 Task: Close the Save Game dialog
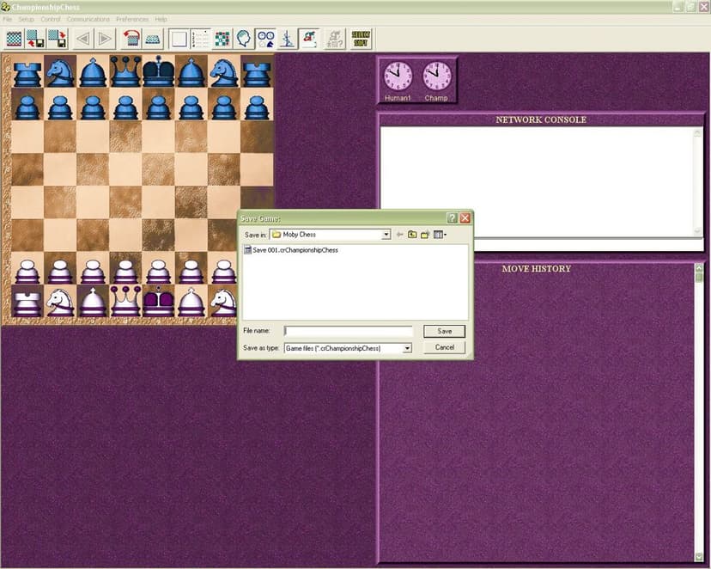[x=465, y=218]
